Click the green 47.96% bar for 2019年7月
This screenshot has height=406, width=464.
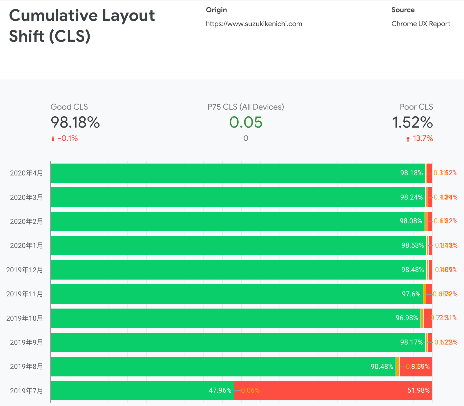coord(142,391)
